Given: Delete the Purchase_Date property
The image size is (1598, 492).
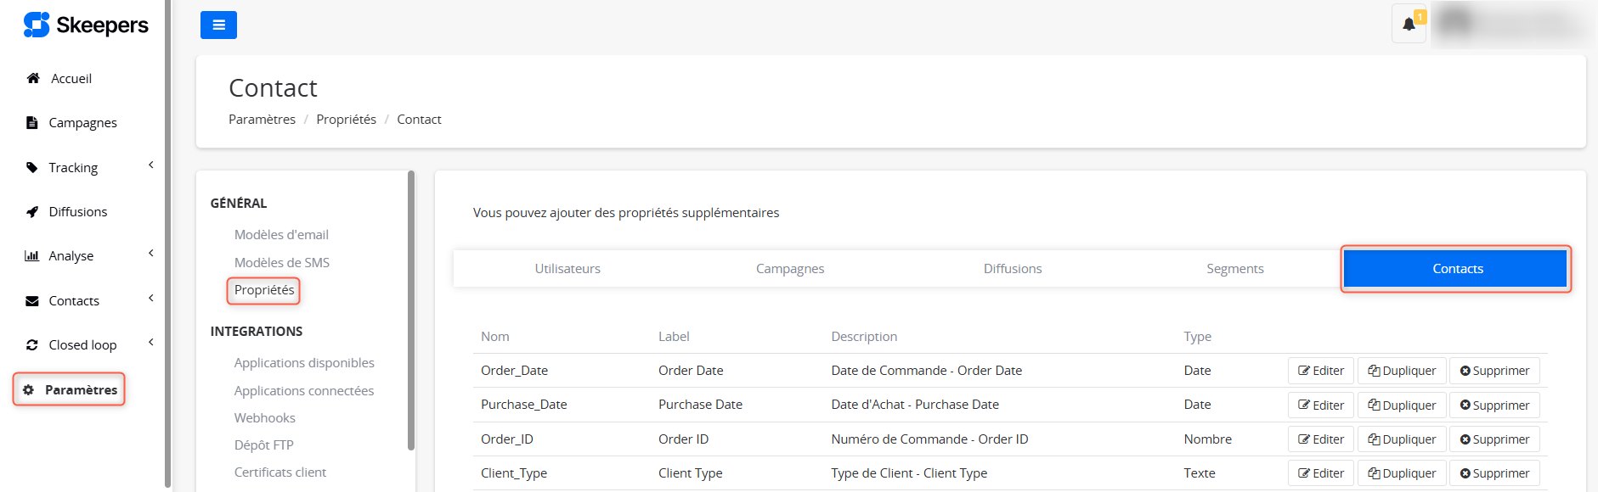Looking at the screenshot, I should (x=1494, y=405).
